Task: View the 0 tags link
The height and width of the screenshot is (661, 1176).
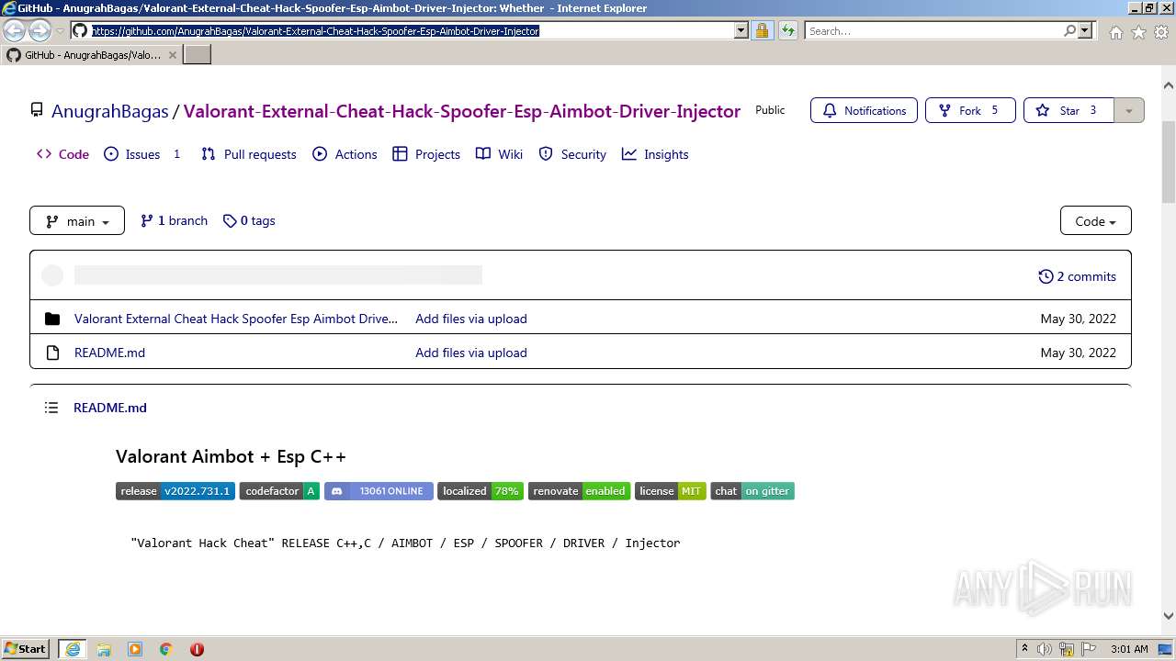Action: point(249,220)
